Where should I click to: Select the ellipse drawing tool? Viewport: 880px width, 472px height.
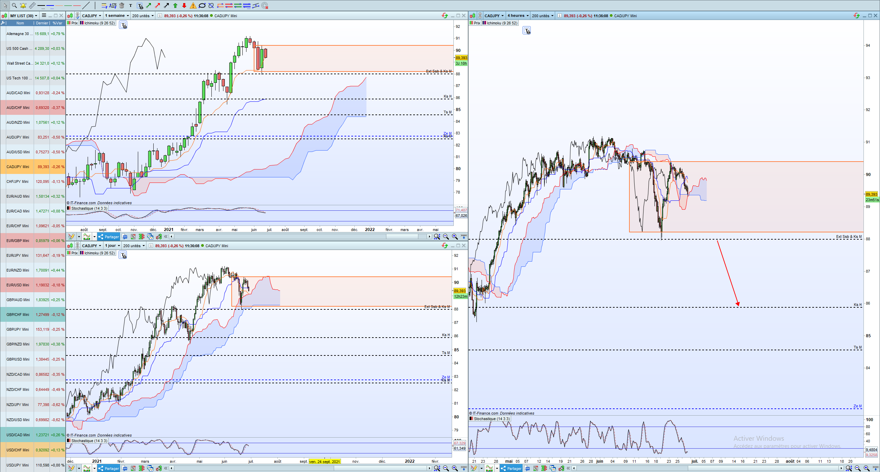coord(202,6)
